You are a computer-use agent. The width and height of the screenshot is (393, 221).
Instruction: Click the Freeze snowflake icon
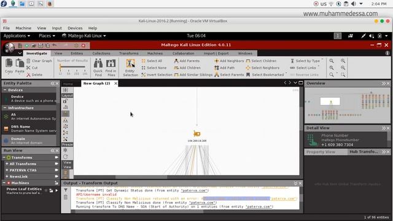pos(65,150)
